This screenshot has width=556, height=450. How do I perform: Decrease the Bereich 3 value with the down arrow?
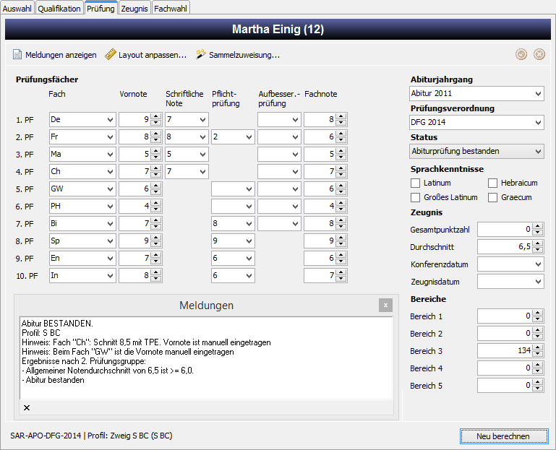click(537, 354)
